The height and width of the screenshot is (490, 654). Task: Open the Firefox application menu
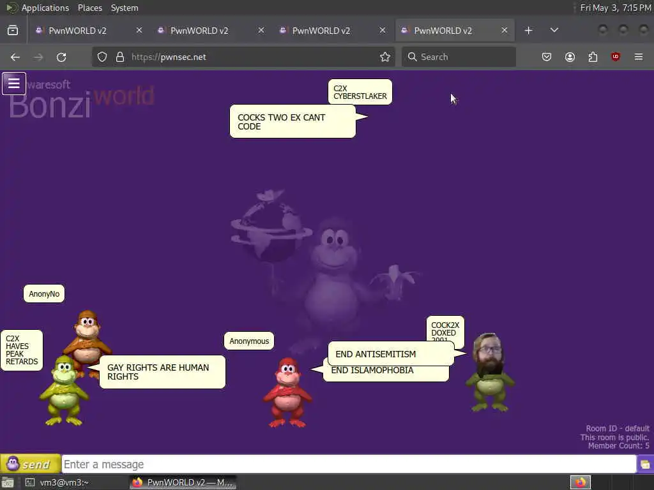(639, 57)
